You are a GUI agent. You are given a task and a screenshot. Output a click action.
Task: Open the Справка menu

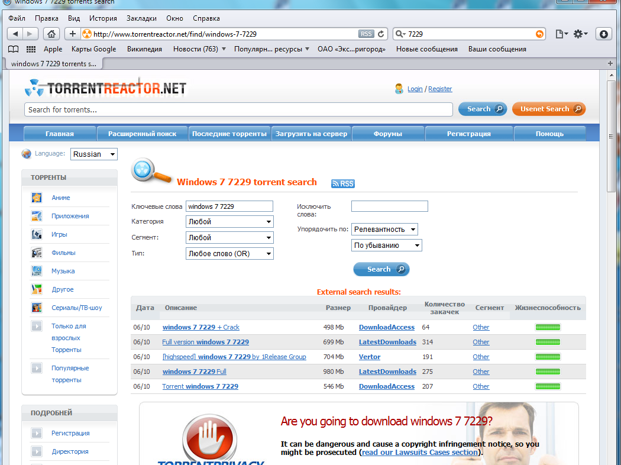(206, 18)
